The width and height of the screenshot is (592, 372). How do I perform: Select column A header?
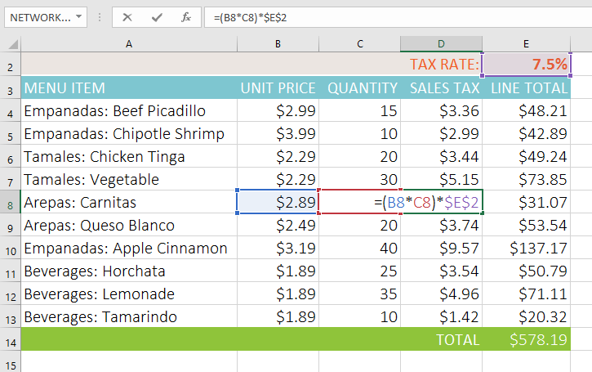[x=128, y=43]
